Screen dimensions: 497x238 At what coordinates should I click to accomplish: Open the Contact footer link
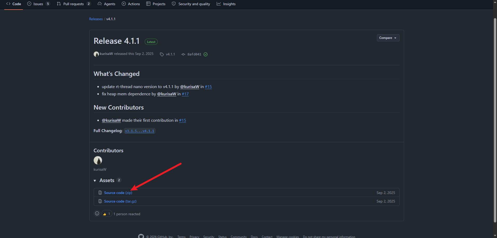[x=267, y=237]
